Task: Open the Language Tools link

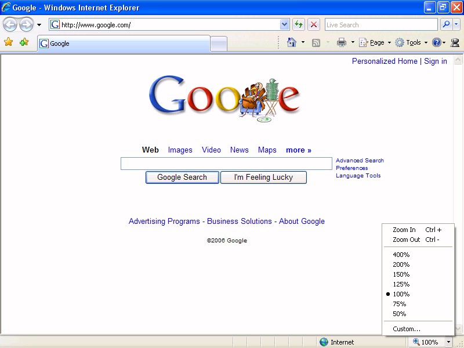Action: (x=358, y=176)
